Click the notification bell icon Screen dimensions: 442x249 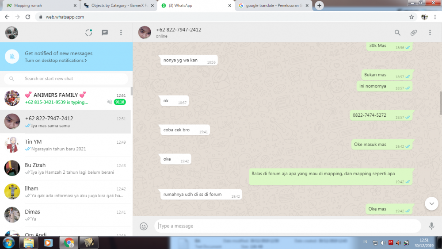(x=12, y=57)
